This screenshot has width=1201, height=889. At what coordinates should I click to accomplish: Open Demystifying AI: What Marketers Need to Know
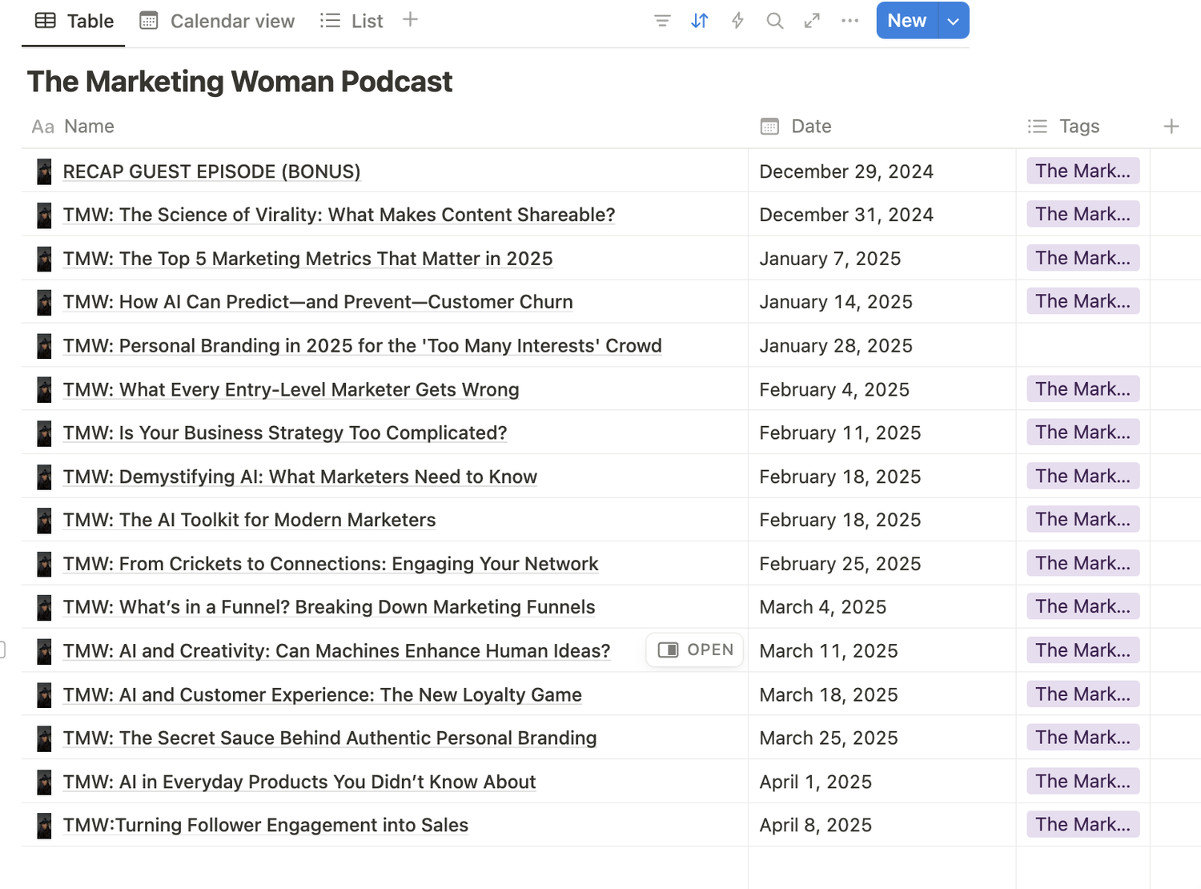coord(299,477)
